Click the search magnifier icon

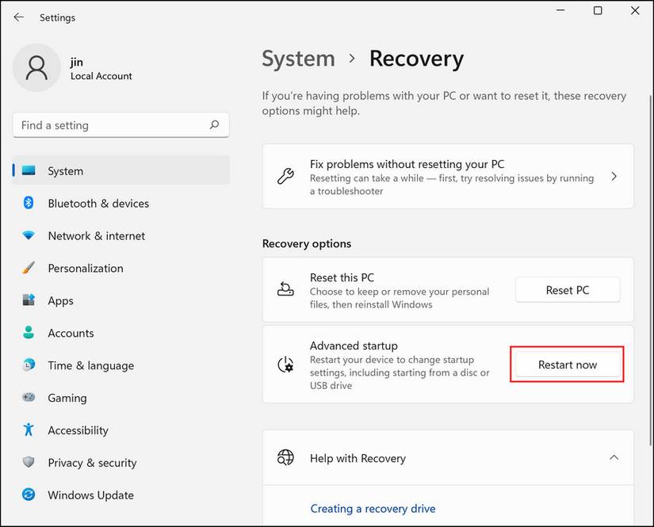point(214,125)
